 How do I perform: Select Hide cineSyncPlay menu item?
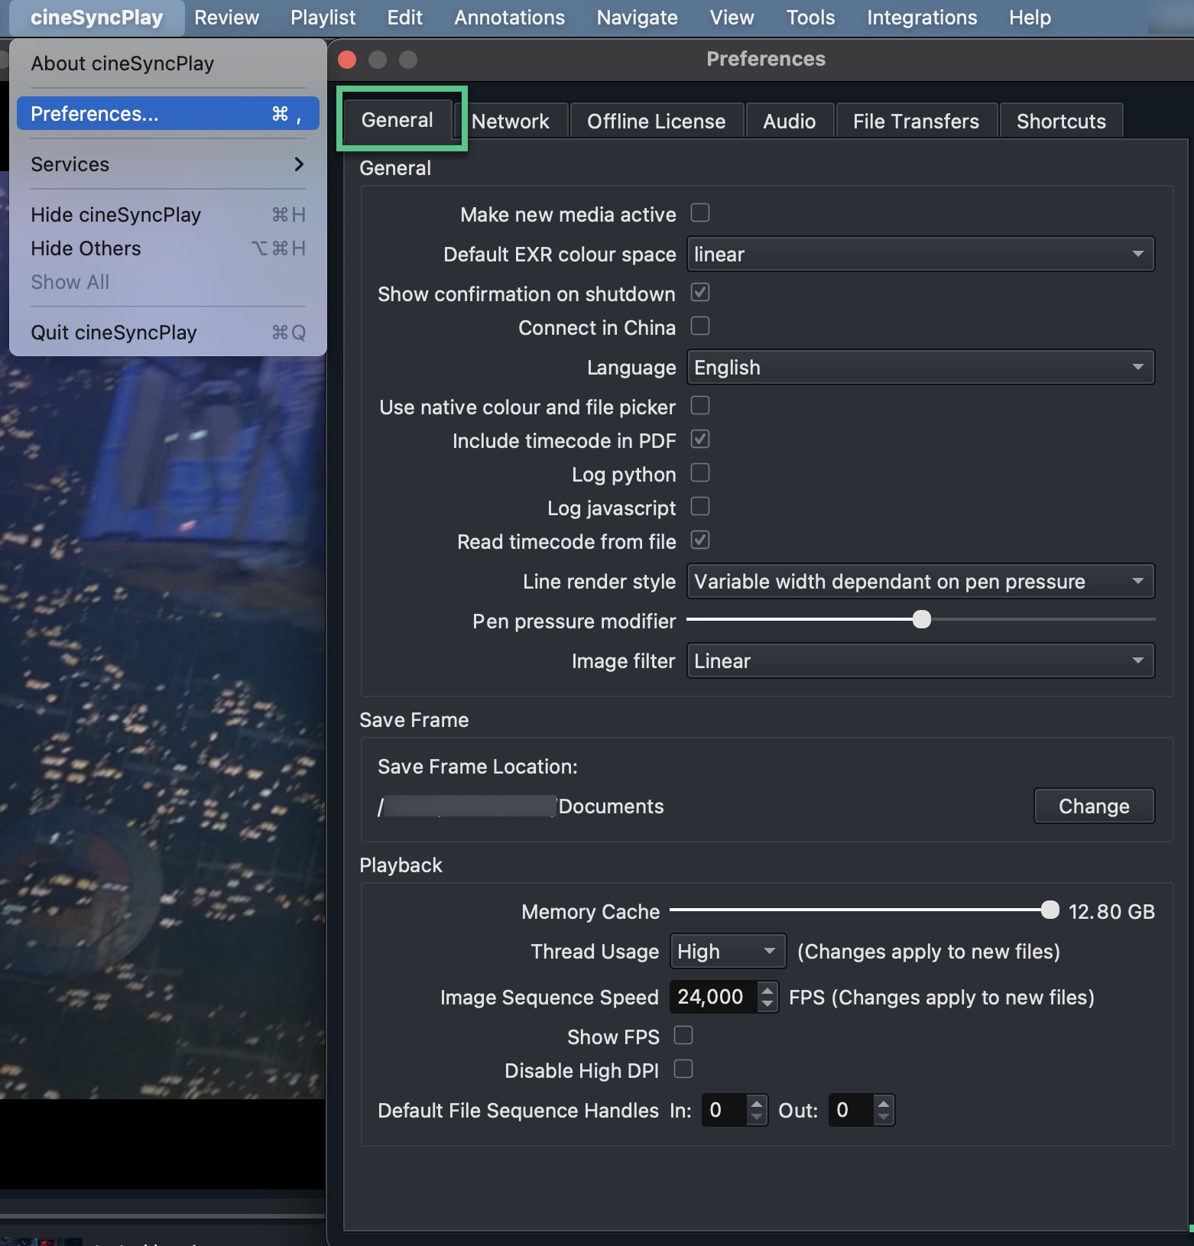167,215
